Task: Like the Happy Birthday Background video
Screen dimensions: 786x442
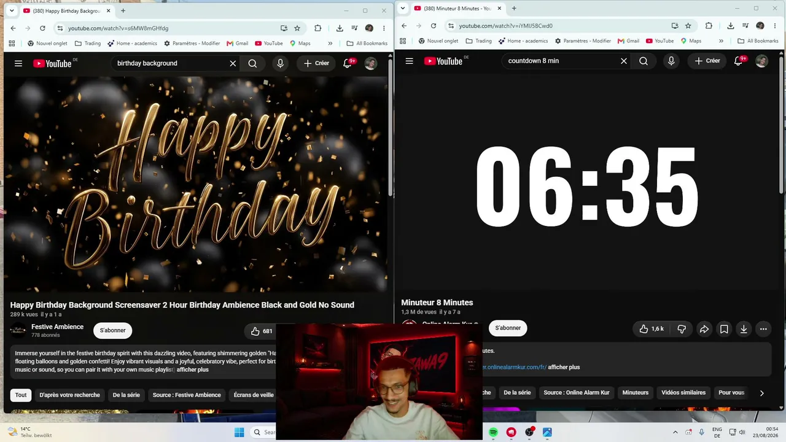Action: pos(262,331)
